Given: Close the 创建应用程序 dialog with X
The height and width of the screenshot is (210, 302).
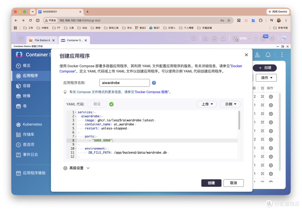Looking at the screenshot, I should coord(246,55).
